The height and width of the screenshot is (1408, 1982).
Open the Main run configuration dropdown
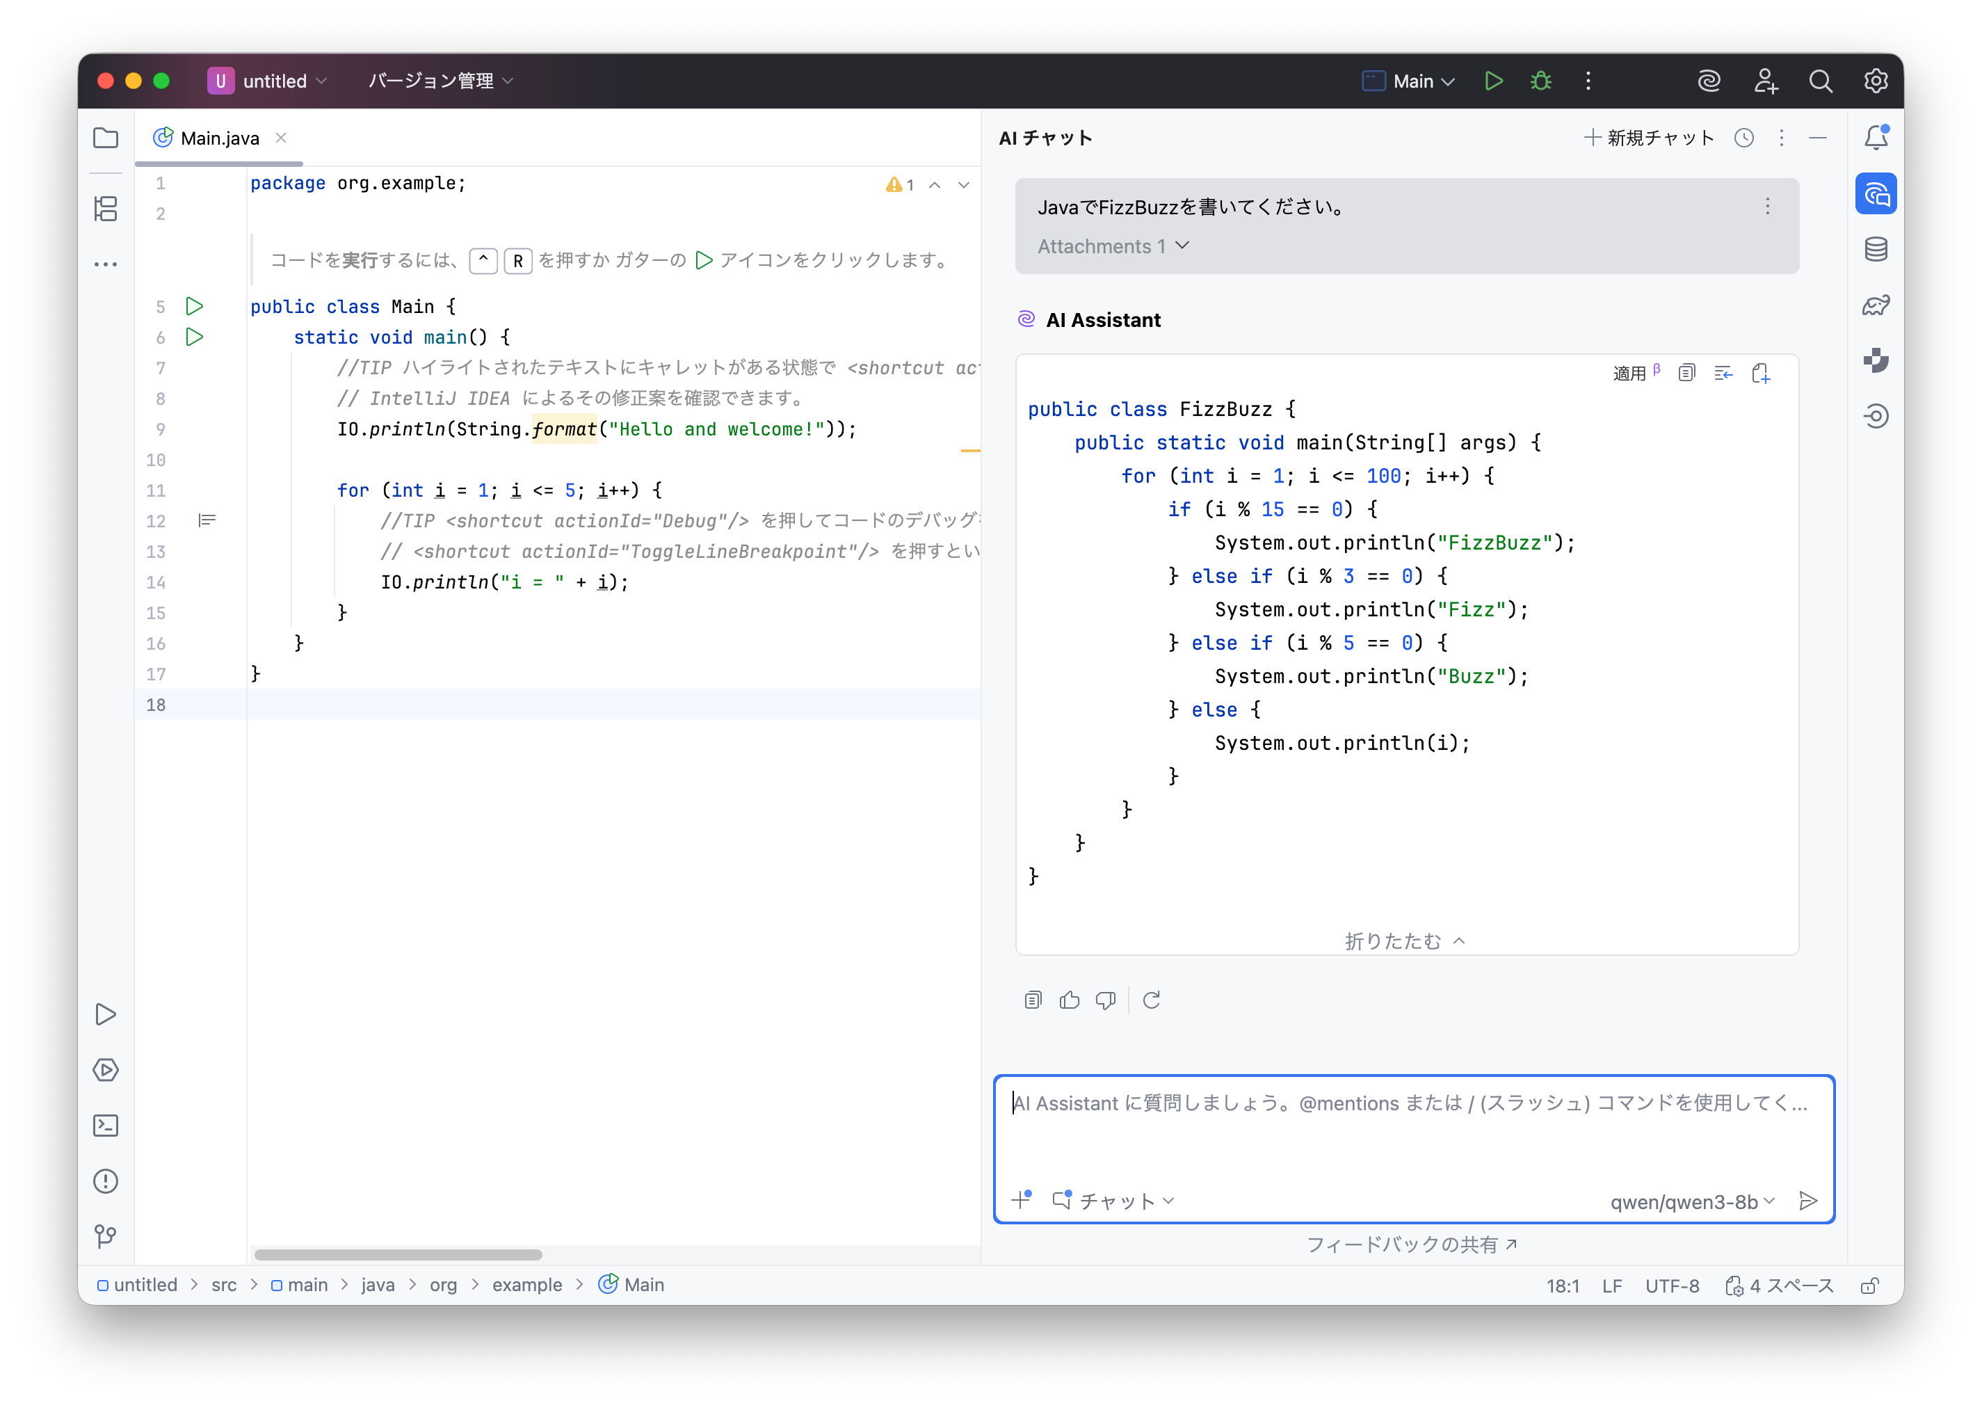[x=1408, y=81]
